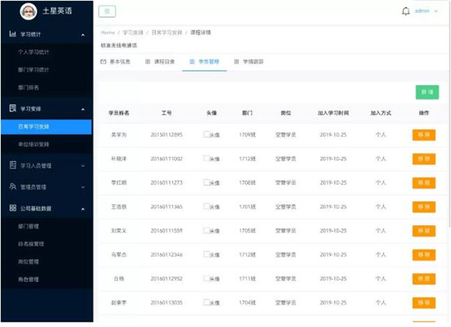Expand the 学习人员管理 menu arrow
The image size is (451, 327).
[82, 165]
